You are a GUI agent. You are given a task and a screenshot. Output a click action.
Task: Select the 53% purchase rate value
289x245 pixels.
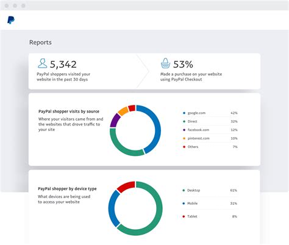(x=183, y=65)
